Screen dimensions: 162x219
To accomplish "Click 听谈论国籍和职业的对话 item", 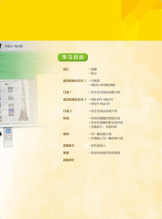I will pos(107,123).
